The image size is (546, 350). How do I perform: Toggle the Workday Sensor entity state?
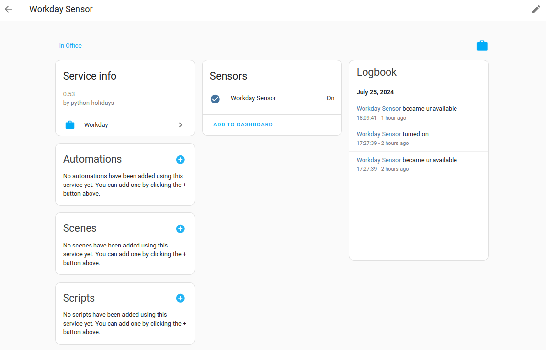pyautogui.click(x=330, y=98)
